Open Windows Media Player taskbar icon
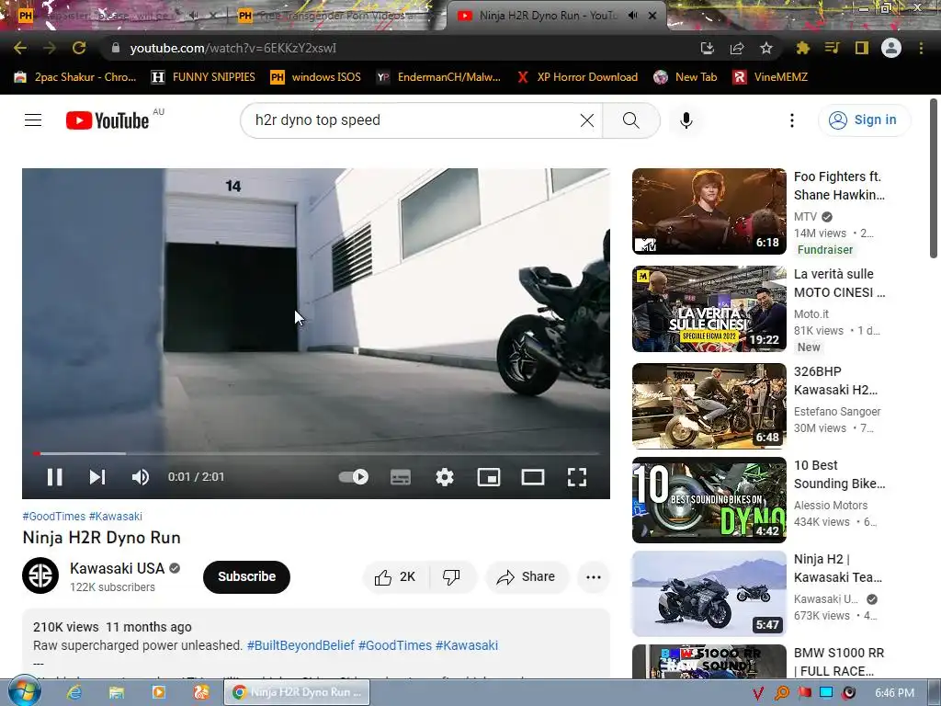Screen dimensions: 941x706 (158, 692)
